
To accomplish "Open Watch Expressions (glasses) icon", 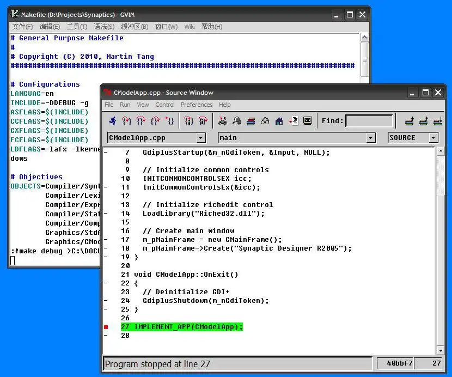I will click(x=265, y=121).
